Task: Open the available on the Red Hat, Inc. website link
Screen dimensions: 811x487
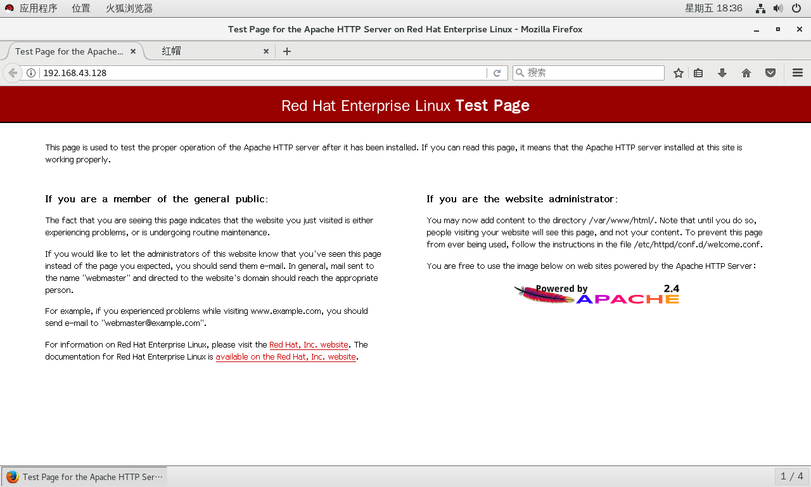Action: coord(286,357)
